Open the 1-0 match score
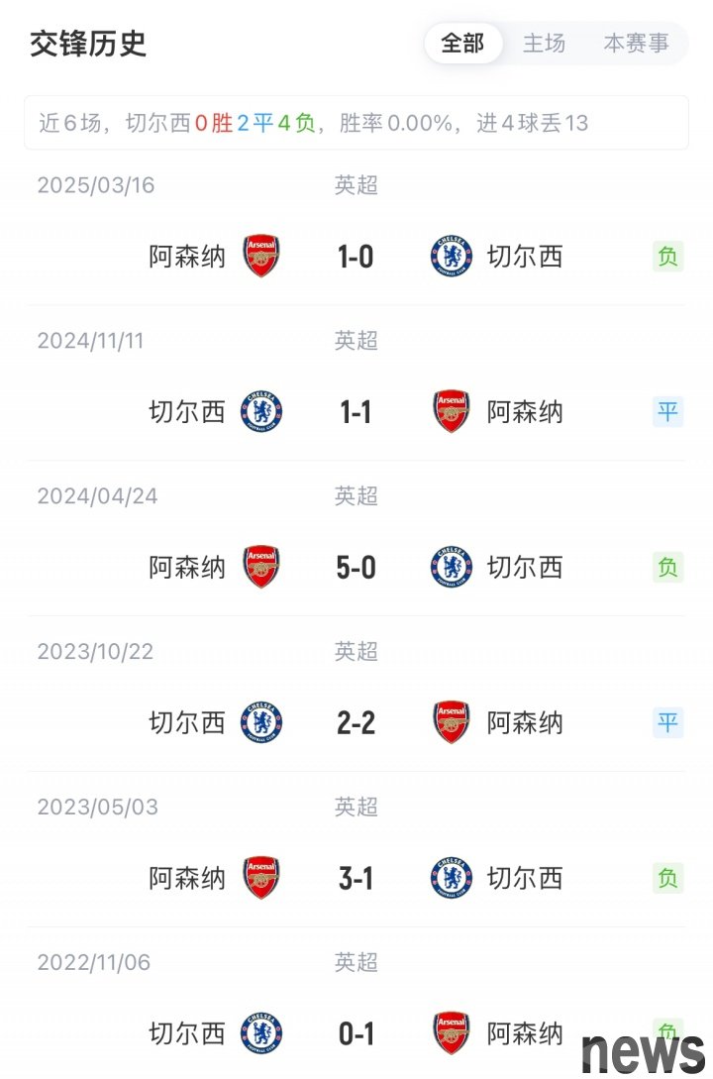 coord(356,257)
